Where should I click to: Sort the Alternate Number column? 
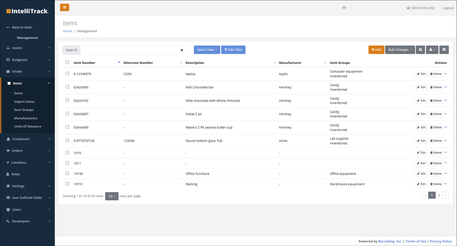click(181, 63)
